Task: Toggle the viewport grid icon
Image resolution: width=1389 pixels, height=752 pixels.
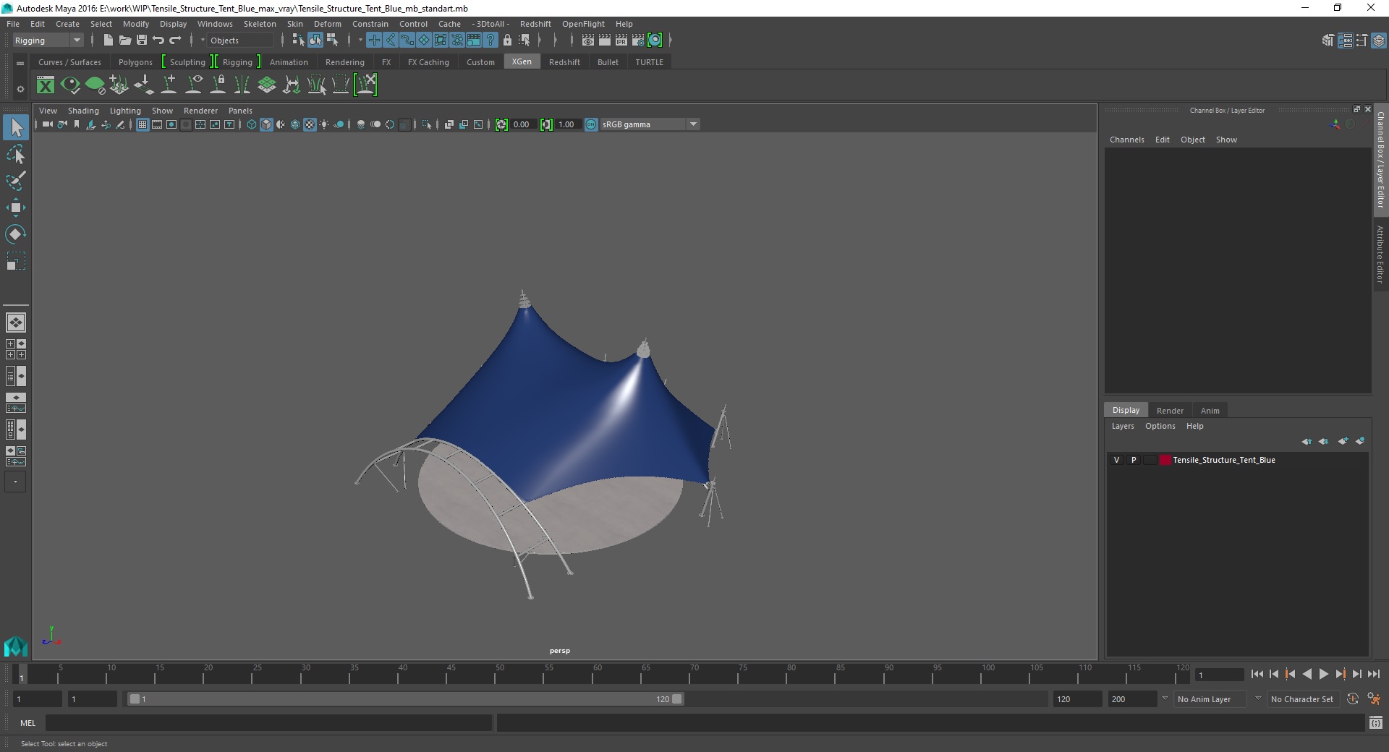Action: (143, 124)
